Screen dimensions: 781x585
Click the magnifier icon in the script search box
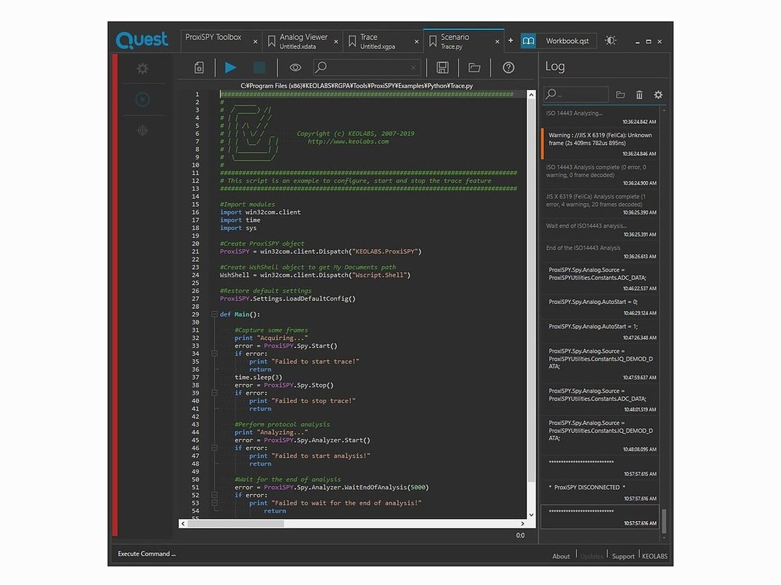(321, 67)
